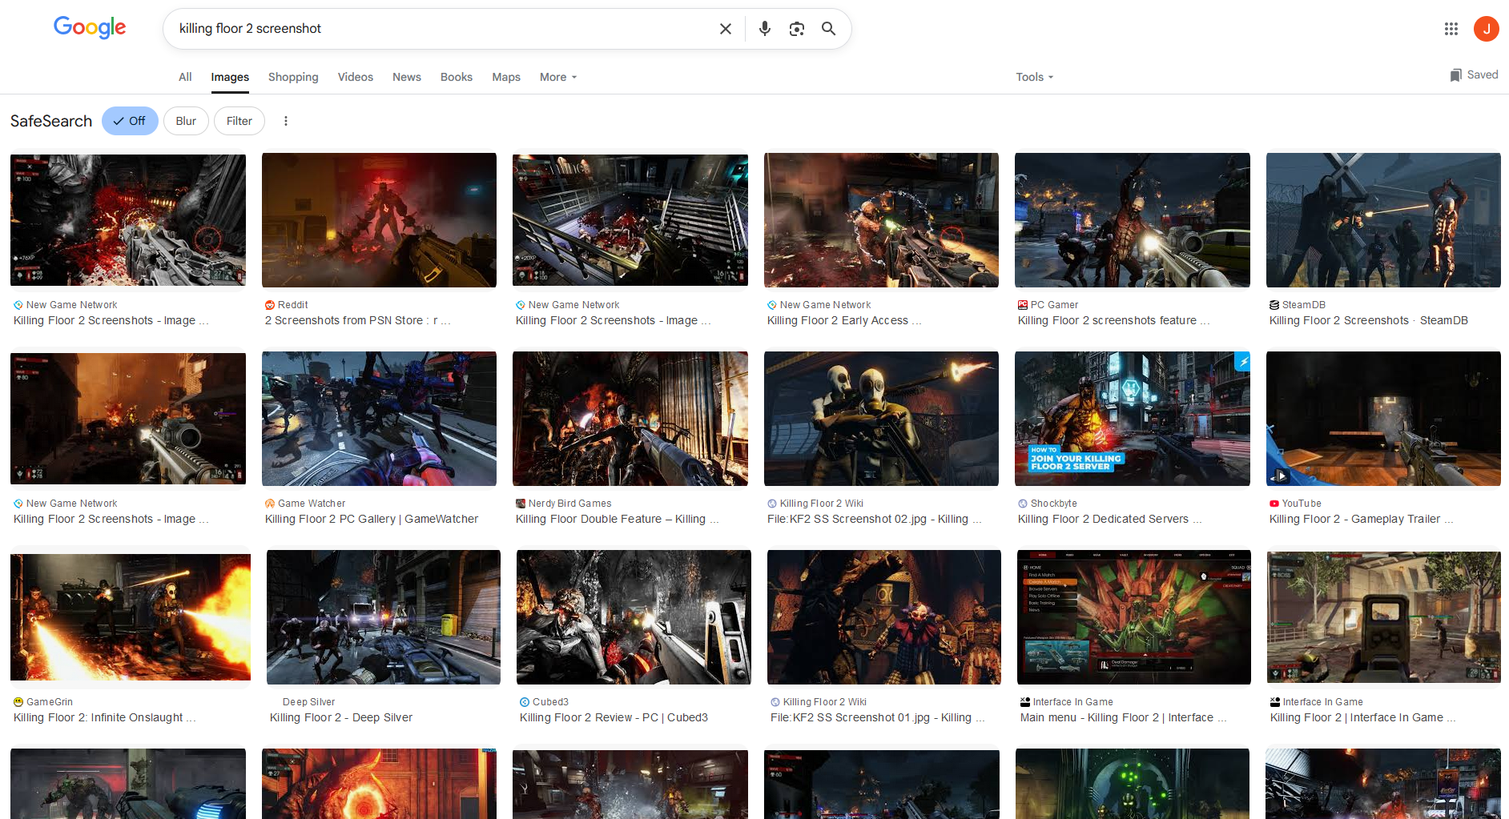Open 'Killing Floor 2 - Gameplay Trailer' link
The width and height of the screenshot is (1509, 819).
(x=1361, y=519)
